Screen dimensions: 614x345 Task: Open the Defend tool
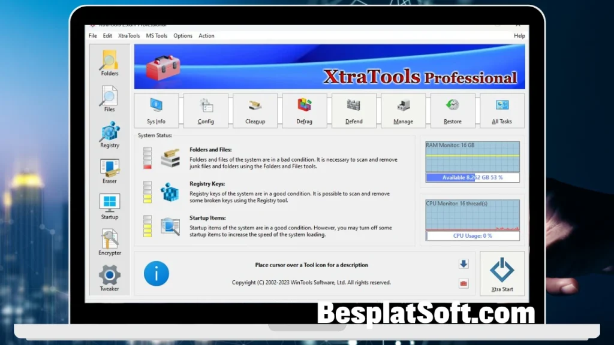[354, 110]
